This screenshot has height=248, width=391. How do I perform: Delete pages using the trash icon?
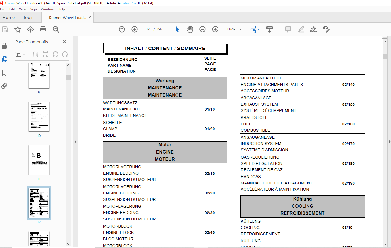36,54
